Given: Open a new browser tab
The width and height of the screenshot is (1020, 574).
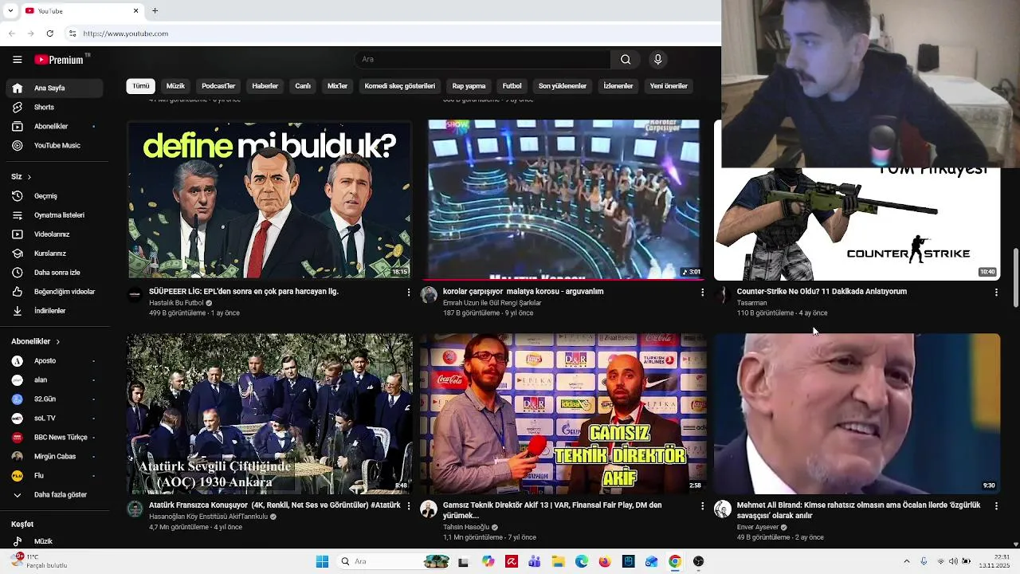Looking at the screenshot, I should [155, 10].
